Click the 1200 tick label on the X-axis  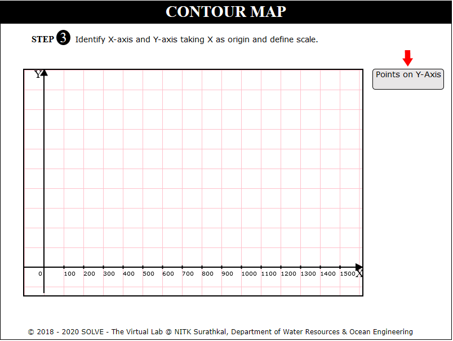click(288, 274)
